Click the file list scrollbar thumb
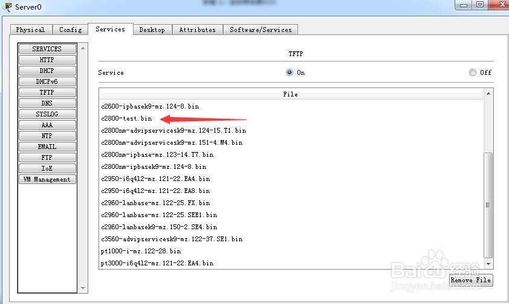509x304 pixels. 488,205
